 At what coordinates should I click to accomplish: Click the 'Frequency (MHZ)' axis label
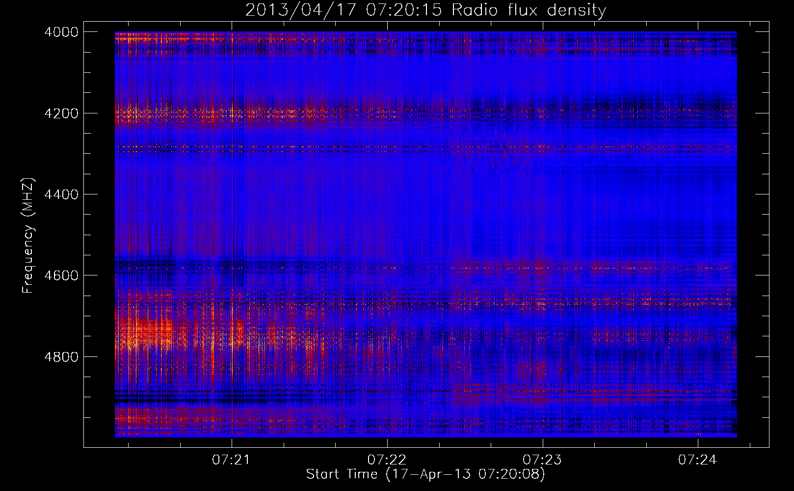pos(28,236)
